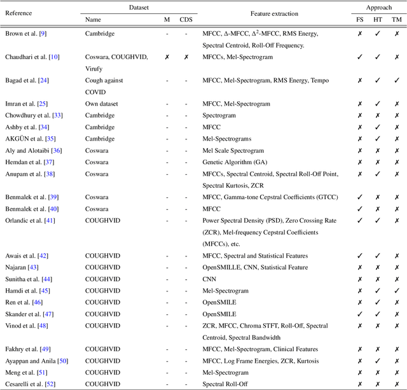Click the HT mark in the Imran et al. row
The image size is (407, 390).
(378, 104)
